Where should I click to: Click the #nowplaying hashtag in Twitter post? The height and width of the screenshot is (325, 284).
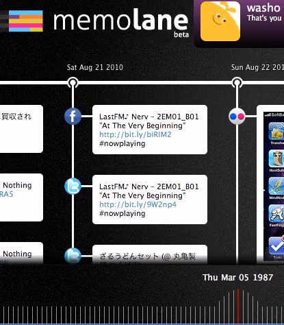click(x=122, y=213)
